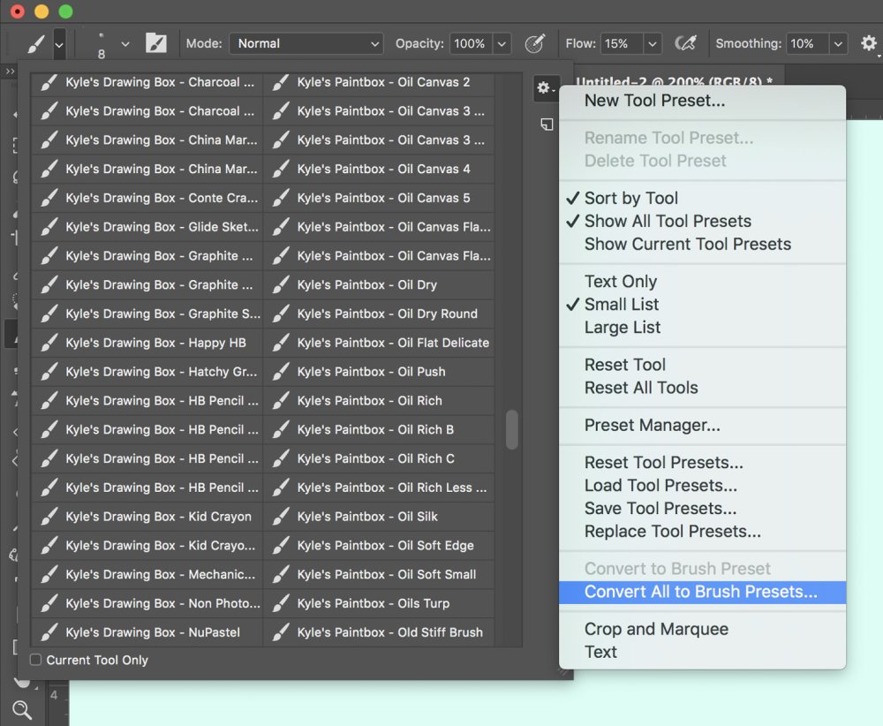This screenshot has height=726, width=883.
Task: Click the create new tool preset icon
Action: [x=547, y=125]
